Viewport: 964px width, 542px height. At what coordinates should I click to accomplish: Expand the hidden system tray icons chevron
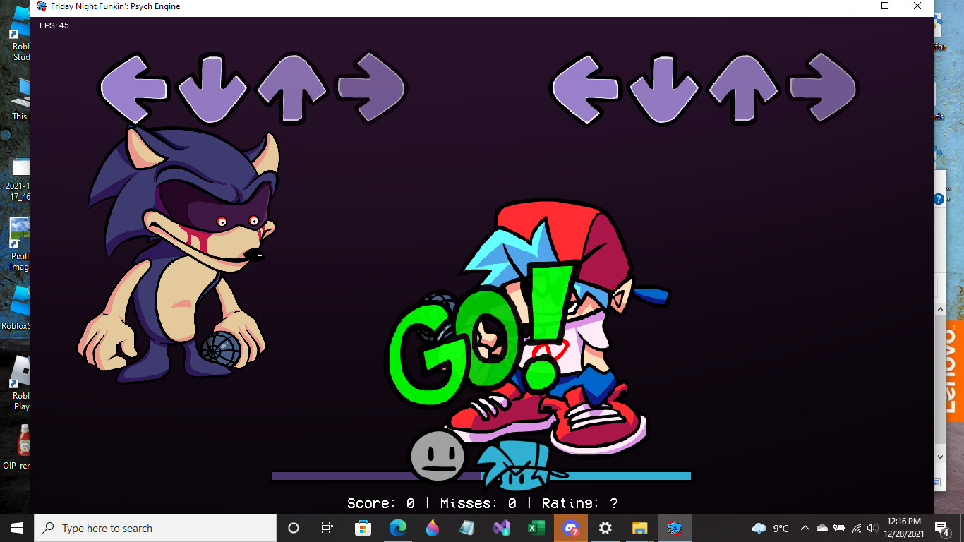pos(805,528)
